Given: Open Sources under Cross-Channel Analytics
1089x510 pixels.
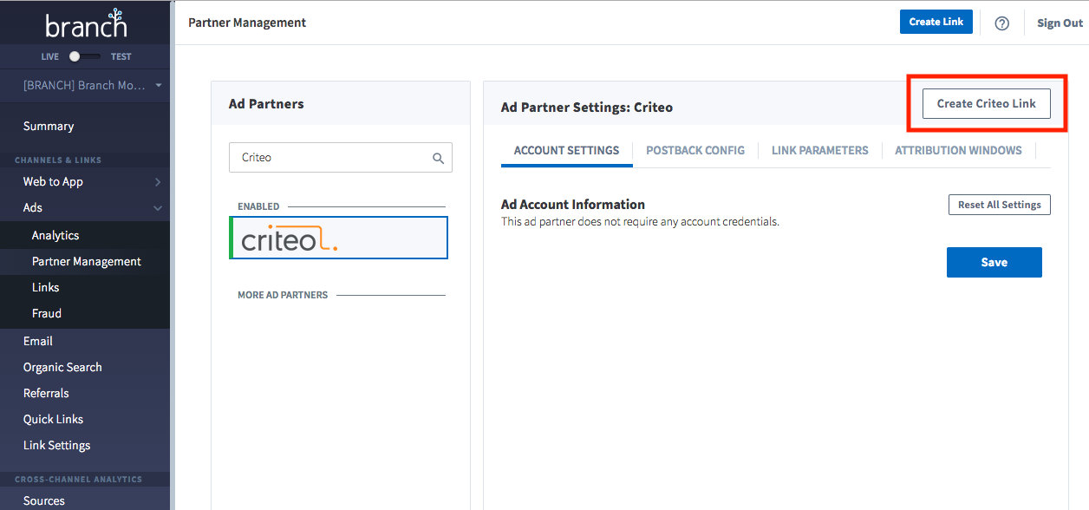Looking at the screenshot, I should click(x=44, y=500).
